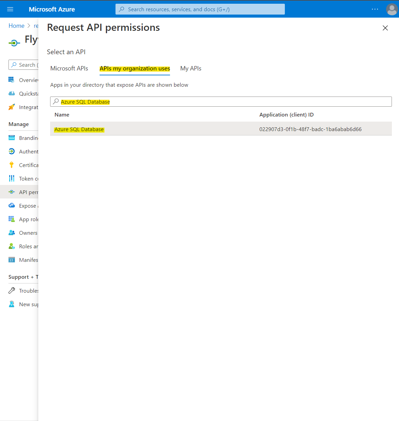Switch to the Microsoft APIs tab

point(69,68)
